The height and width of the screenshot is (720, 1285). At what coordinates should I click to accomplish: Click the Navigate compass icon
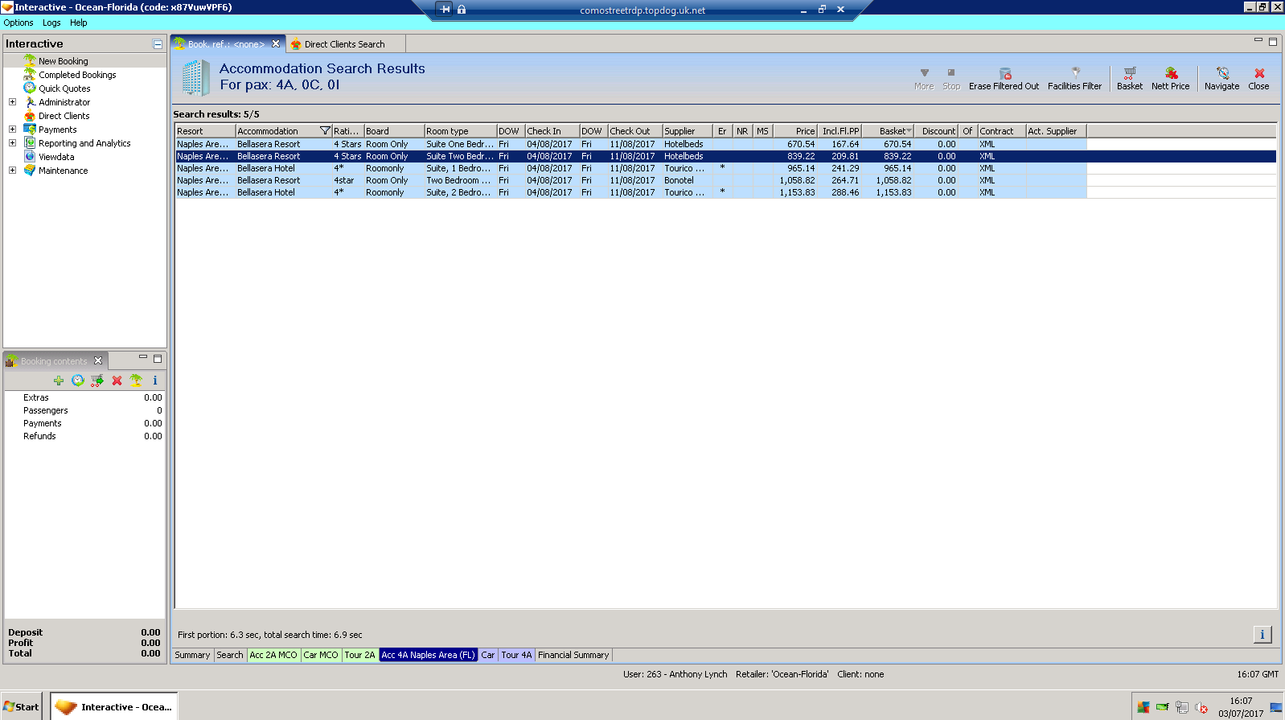(1222, 72)
